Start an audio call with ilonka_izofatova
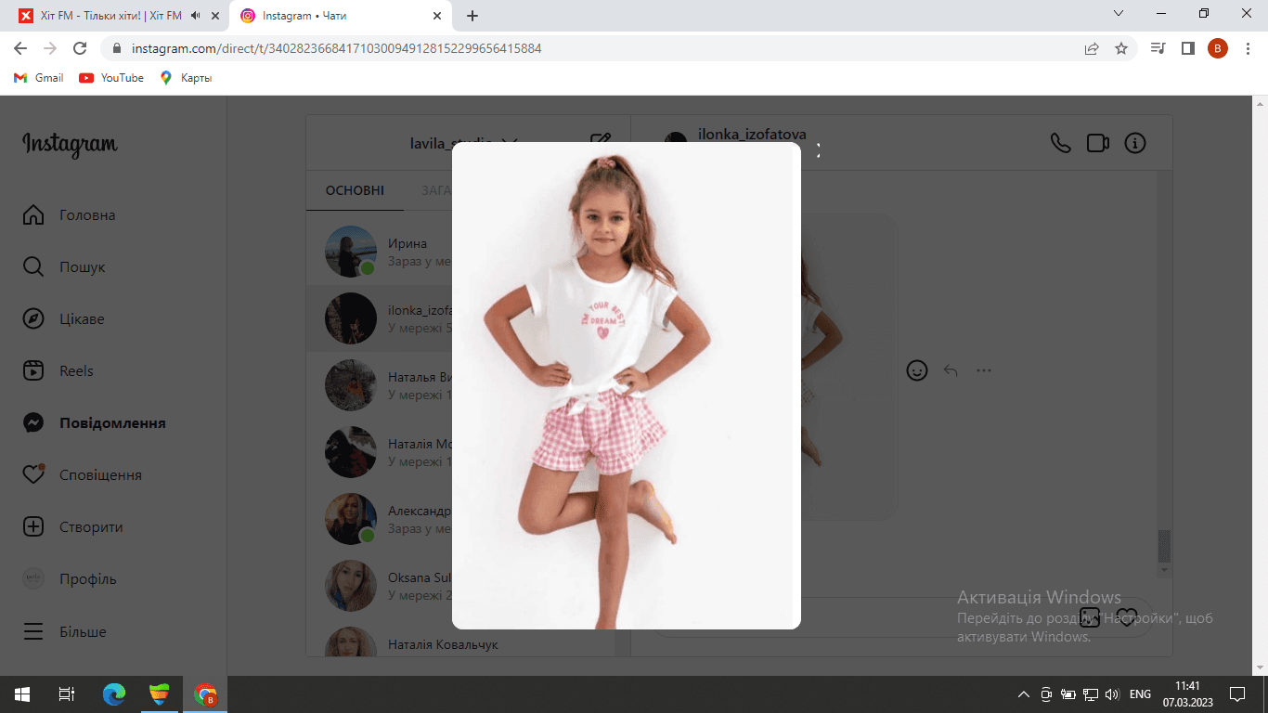Viewport: 1268px width, 713px height. pos(1060,143)
